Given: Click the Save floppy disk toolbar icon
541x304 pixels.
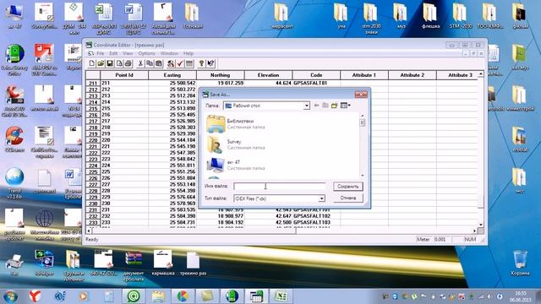Looking at the screenshot, I should click(110, 63).
